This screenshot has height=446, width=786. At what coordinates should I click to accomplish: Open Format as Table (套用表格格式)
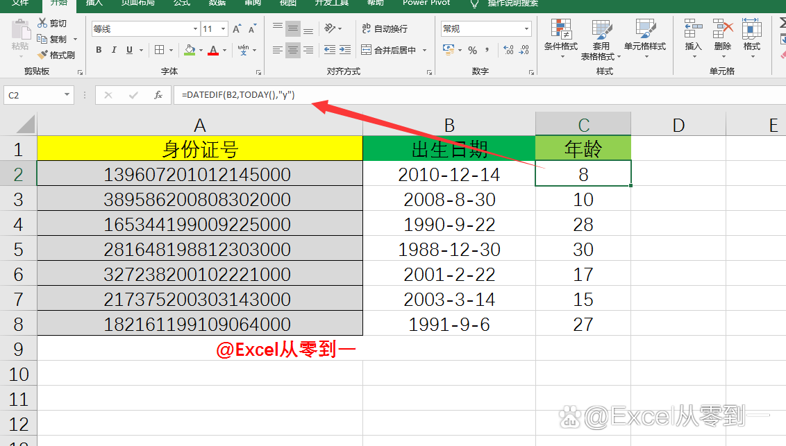(x=601, y=40)
